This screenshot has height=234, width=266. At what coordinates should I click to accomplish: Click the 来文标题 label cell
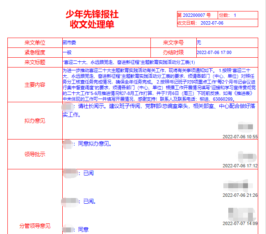35,62
